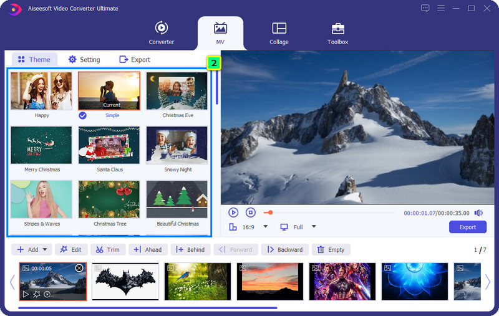Open the Setting tab
The height and width of the screenshot is (316, 499).
tap(84, 59)
